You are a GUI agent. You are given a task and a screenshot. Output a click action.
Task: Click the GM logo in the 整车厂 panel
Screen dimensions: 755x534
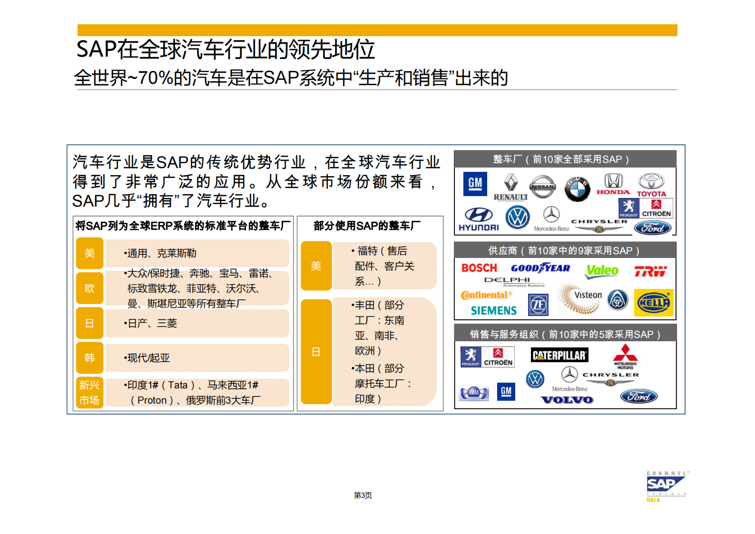[475, 184]
